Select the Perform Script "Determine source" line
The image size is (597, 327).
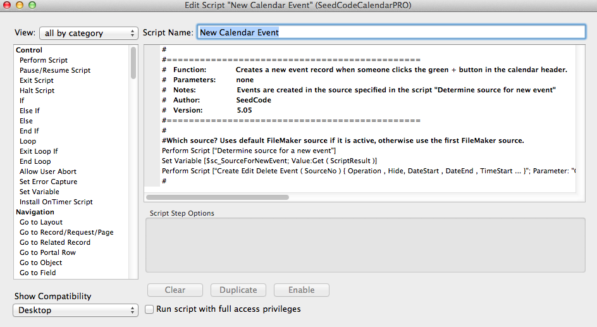point(249,151)
